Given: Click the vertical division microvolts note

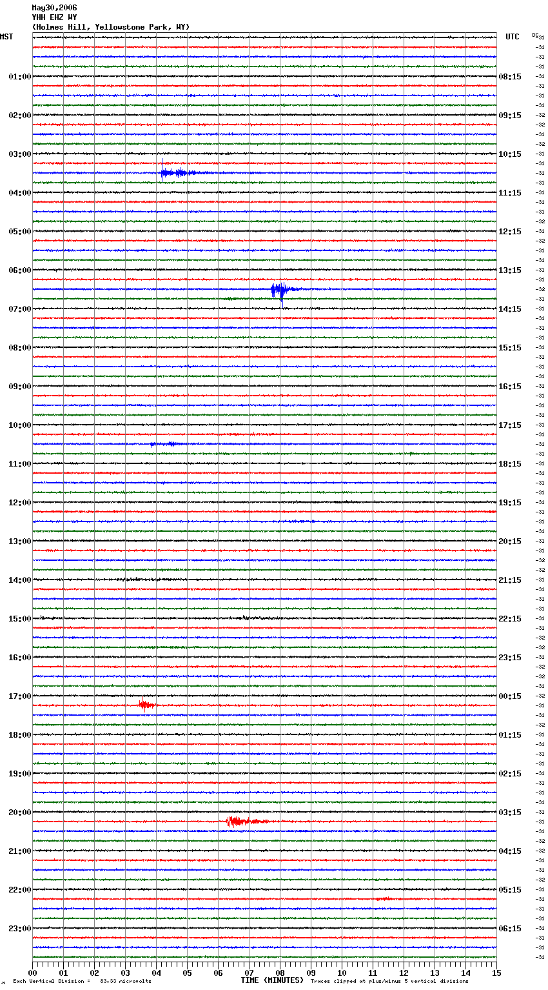Looking at the screenshot, I should point(82,982).
